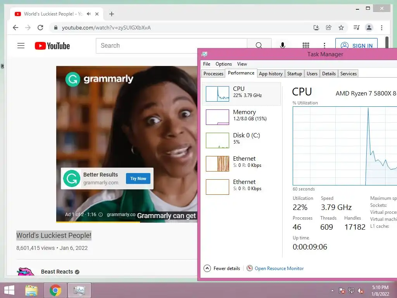The image size is (397, 298).
Task: Switch to the Users tab
Action: pos(312,73)
